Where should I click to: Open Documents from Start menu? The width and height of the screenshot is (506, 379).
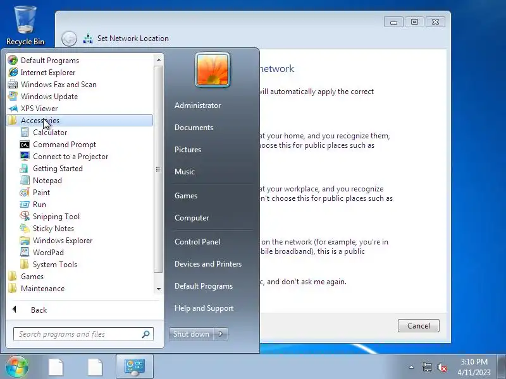click(194, 128)
